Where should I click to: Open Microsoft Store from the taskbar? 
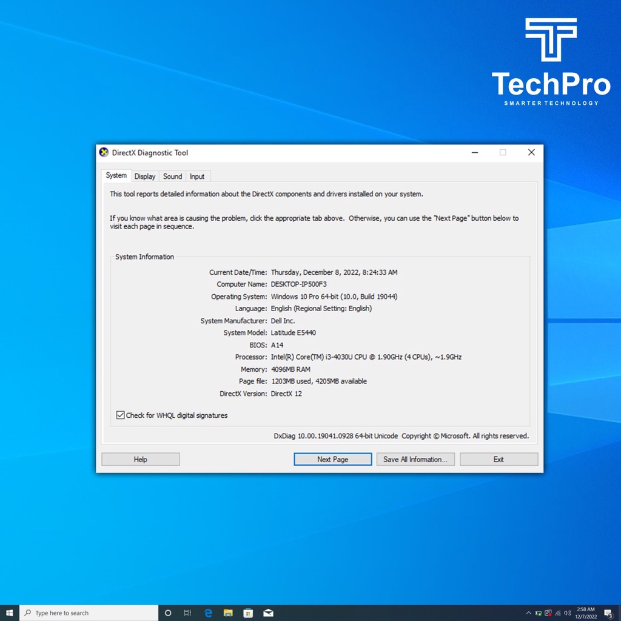tap(248, 613)
